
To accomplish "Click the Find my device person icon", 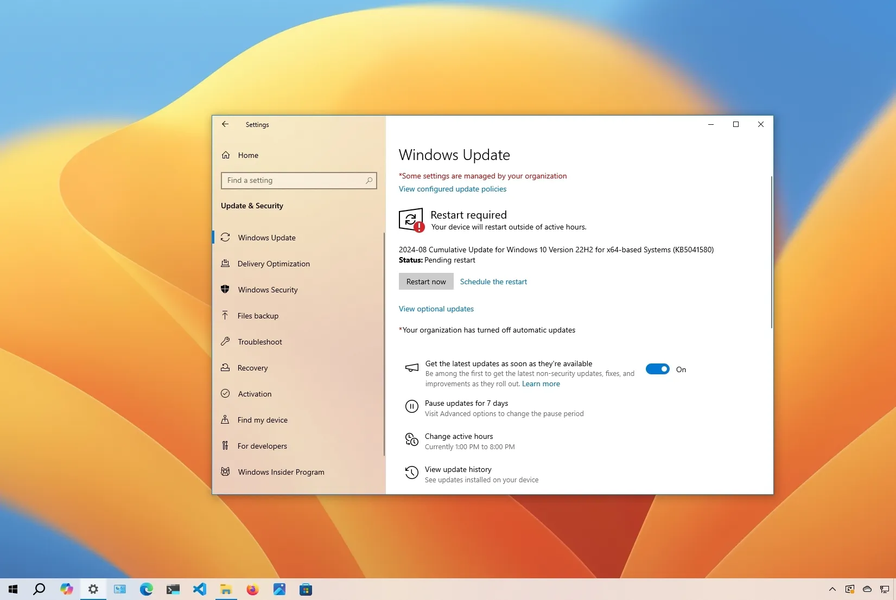I will (x=225, y=419).
